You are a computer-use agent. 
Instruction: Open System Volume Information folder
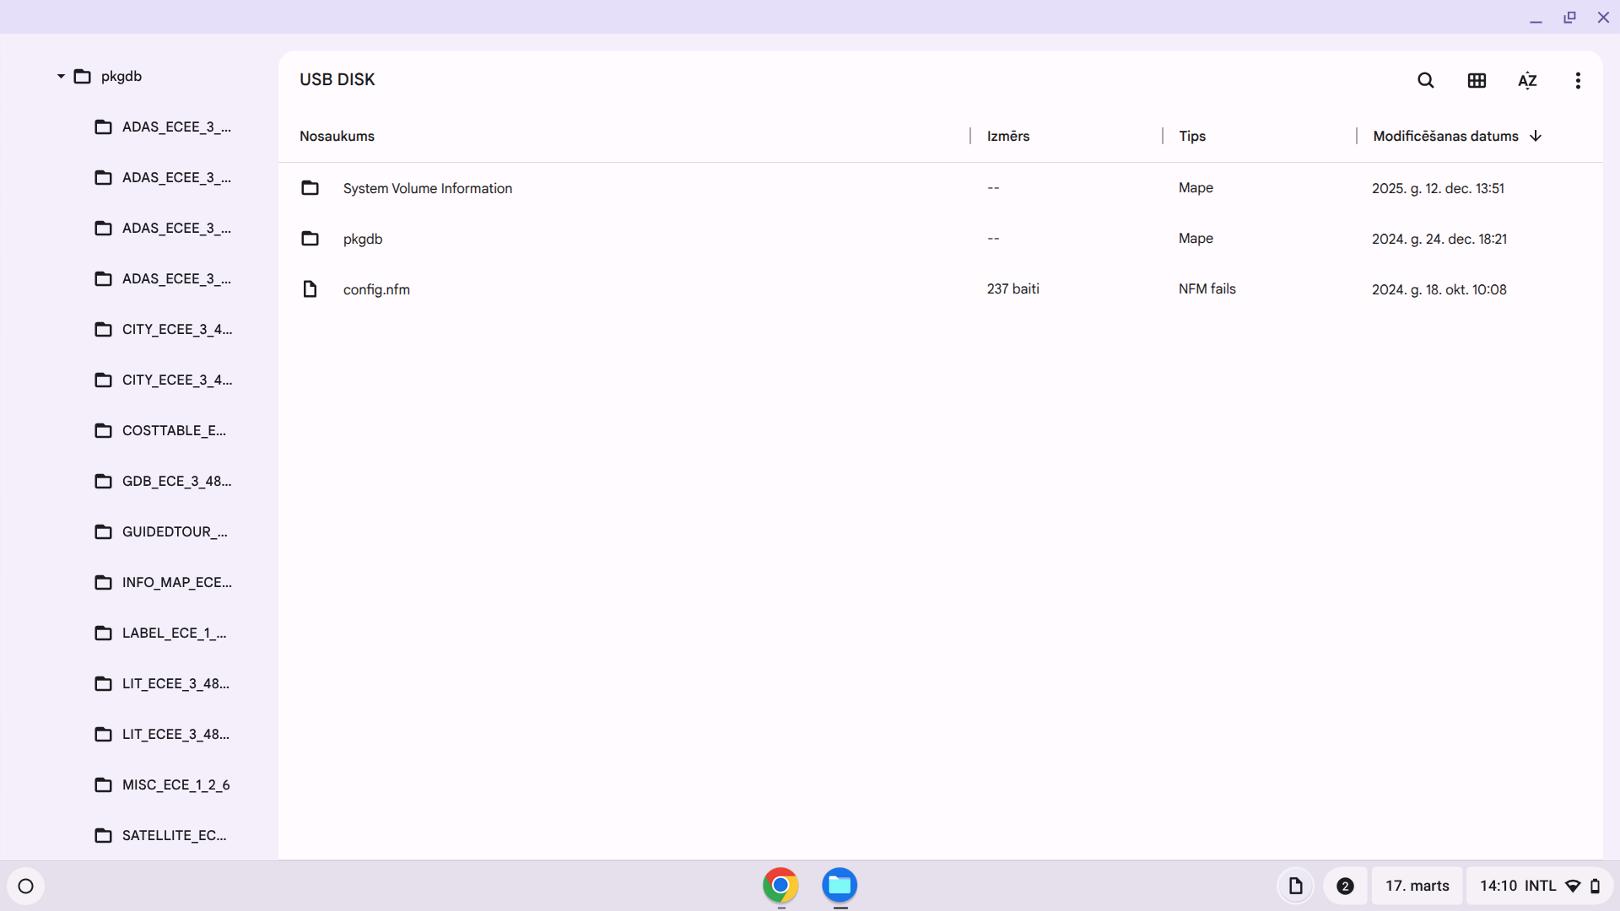pos(427,188)
